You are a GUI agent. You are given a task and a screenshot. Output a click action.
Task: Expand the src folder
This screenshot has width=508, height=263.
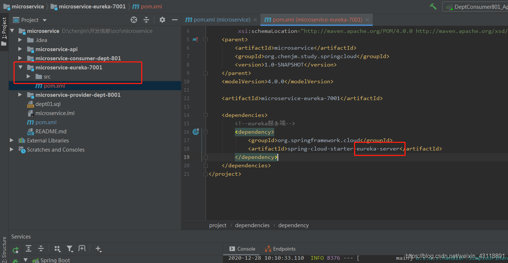[x=29, y=77]
